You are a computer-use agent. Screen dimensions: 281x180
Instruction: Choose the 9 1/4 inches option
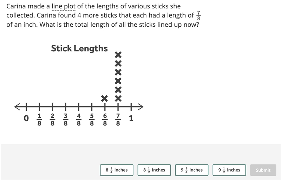click(x=192, y=170)
